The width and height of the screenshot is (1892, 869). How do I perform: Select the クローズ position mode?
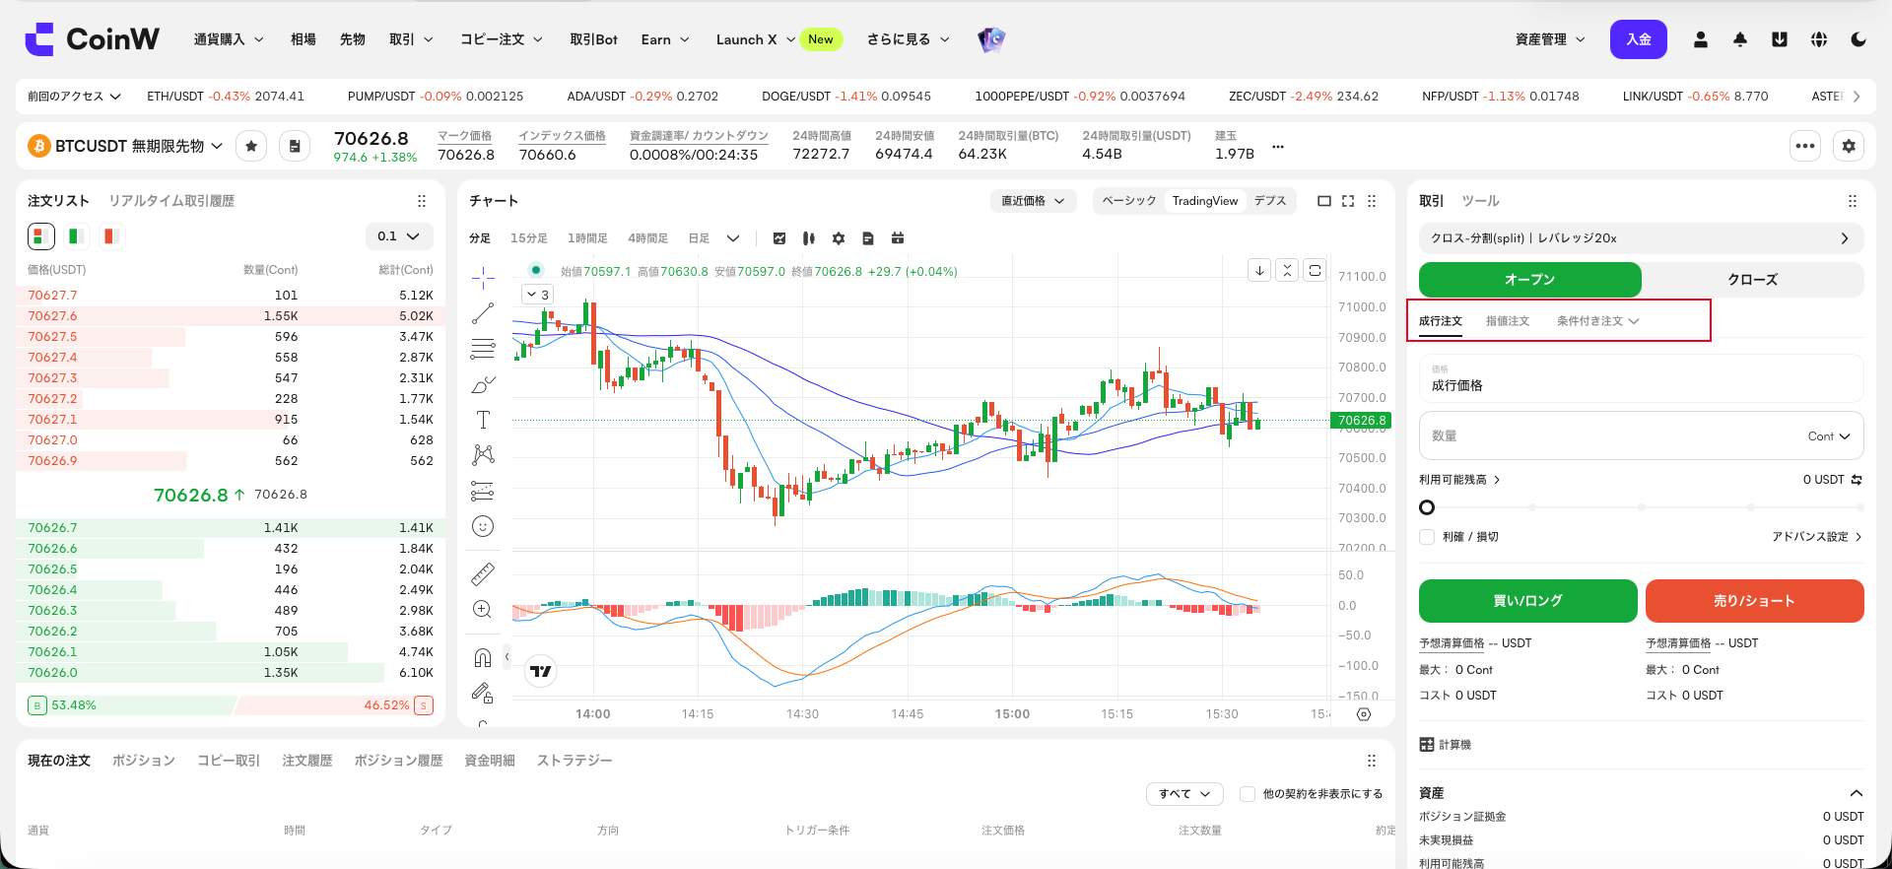click(1753, 280)
